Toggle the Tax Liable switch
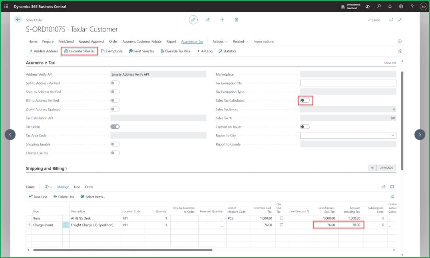430x258 pixels. [115, 126]
